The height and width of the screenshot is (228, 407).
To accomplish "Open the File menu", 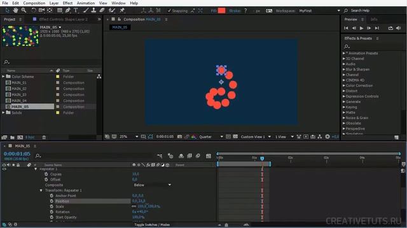I will [5, 3].
